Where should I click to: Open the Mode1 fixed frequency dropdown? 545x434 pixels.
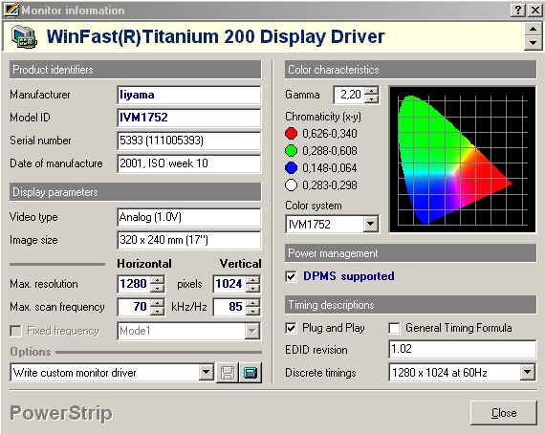point(251,331)
